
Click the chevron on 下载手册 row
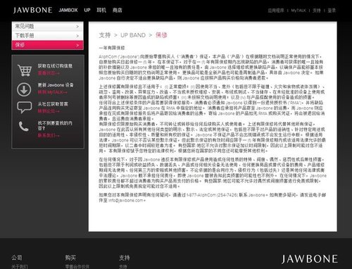click(x=77, y=36)
